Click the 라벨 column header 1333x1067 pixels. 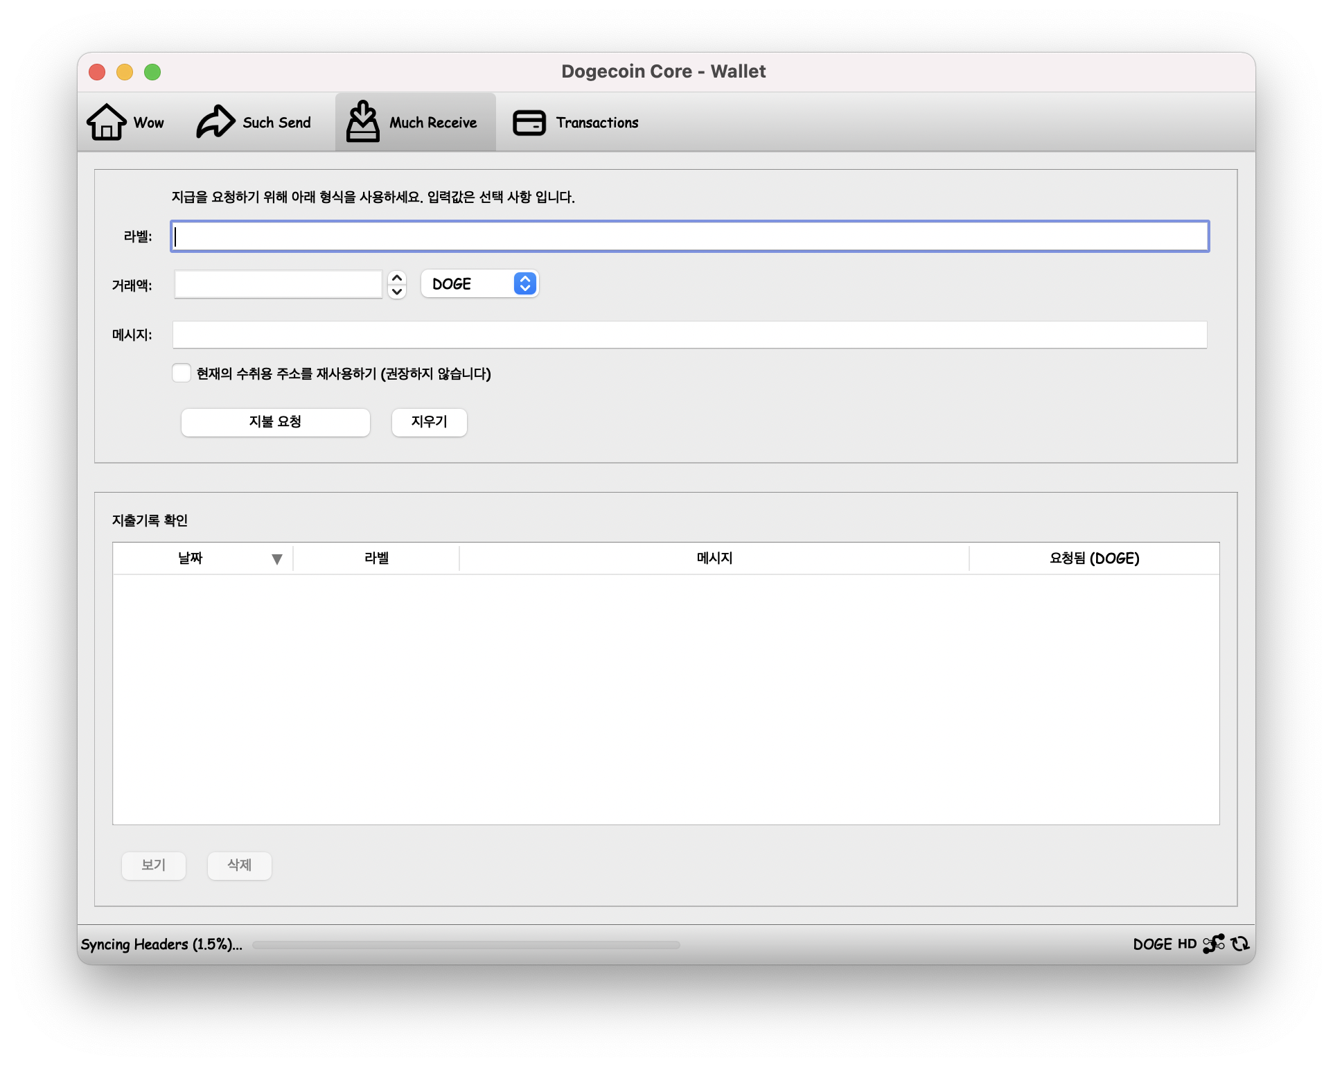376,558
